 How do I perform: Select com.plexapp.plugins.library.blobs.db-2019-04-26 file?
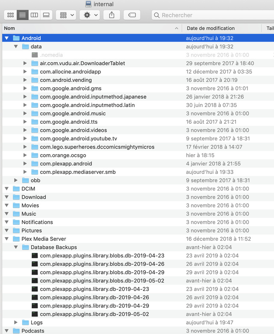(102, 264)
